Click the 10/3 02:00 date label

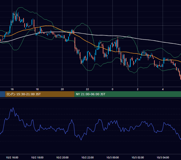click(x=138, y=157)
